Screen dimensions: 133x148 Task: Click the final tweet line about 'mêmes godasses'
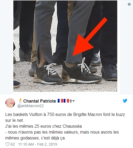click(x=36, y=138)
